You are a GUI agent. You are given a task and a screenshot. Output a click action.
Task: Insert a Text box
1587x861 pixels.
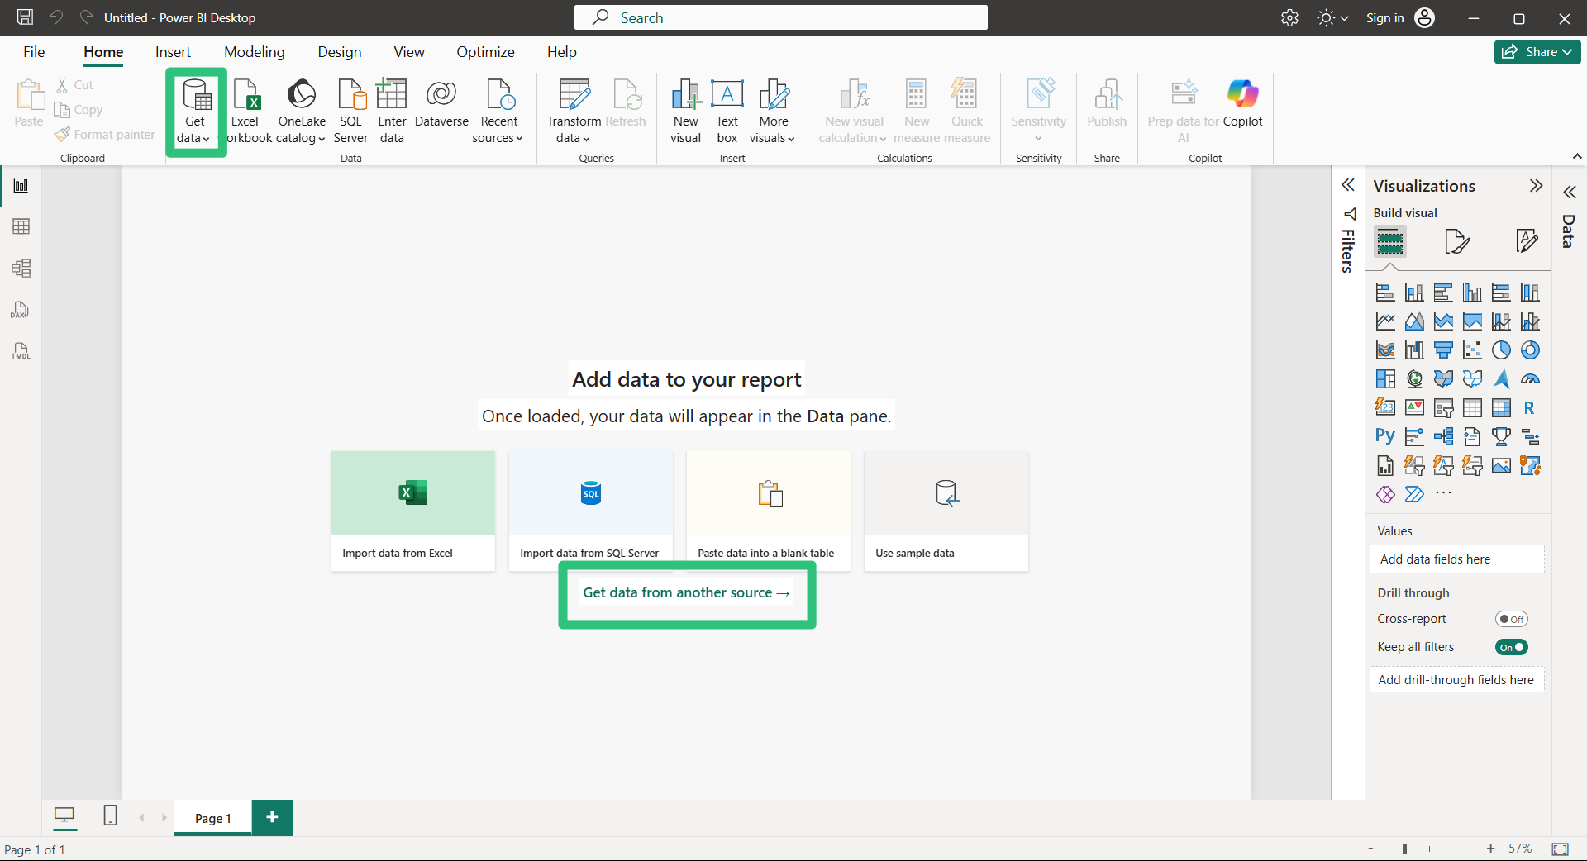pyautogui.click(x=727, y=111)
